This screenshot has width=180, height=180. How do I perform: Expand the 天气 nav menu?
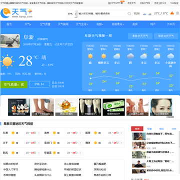[x=28, y=24]
